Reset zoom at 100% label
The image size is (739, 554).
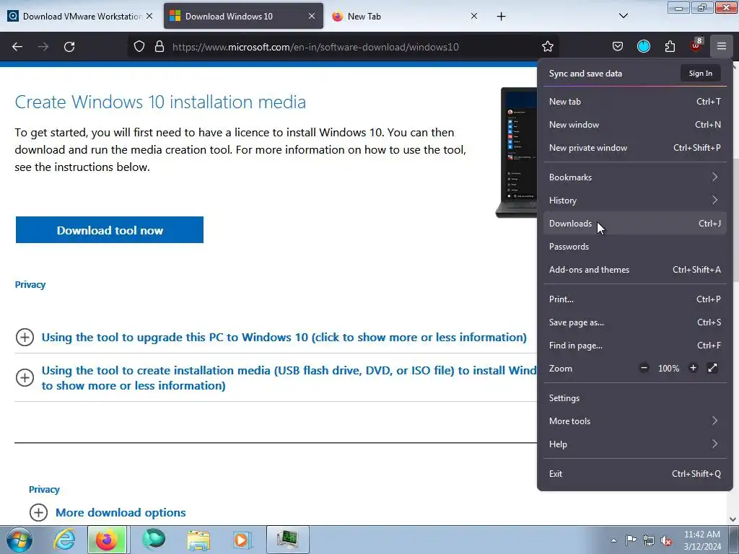pyautogui.click(x=668, y=369)
